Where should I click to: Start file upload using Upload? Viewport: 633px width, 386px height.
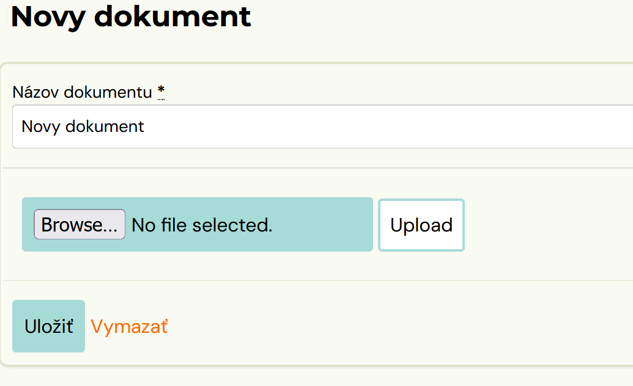[421, 225]
